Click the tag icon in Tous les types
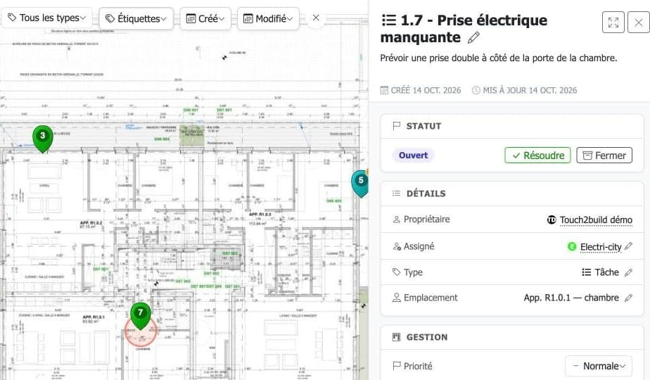Screen dimensions: 650x380 click(x=13, y=18)
